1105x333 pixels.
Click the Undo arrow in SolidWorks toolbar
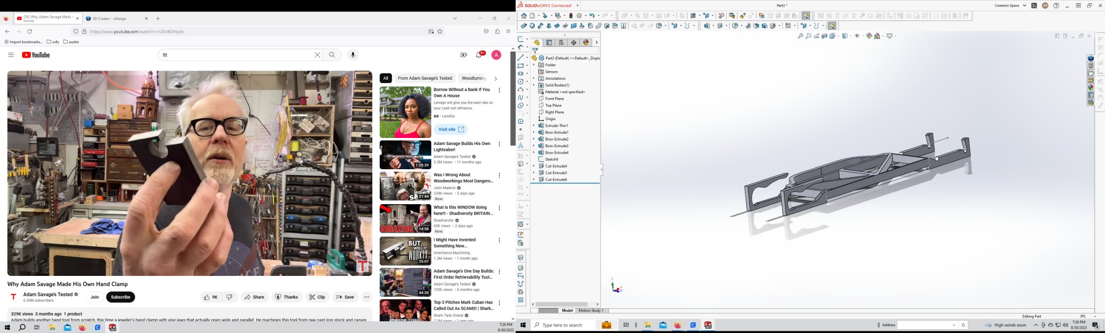pos(592,16)
